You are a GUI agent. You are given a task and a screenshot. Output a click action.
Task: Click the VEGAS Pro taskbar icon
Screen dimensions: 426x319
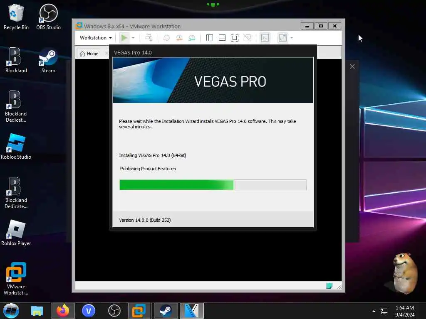pos(191,311)
